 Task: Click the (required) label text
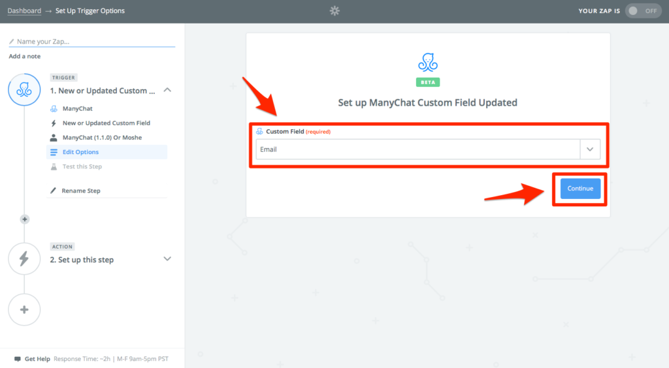(318, 132)
